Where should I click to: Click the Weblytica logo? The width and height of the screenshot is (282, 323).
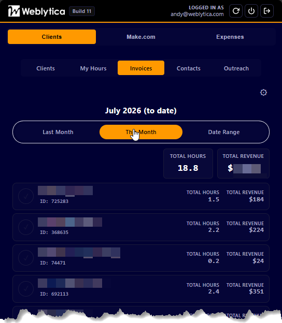click(36, 11)
